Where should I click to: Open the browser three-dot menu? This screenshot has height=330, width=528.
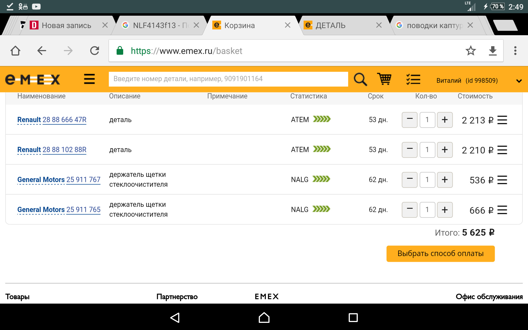515,51
